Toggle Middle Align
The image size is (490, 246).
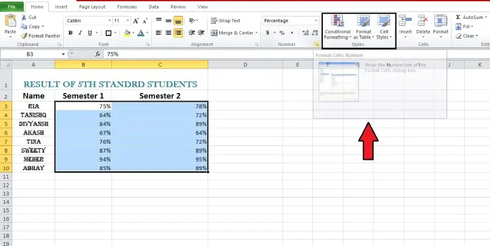[x=168, y=21]
